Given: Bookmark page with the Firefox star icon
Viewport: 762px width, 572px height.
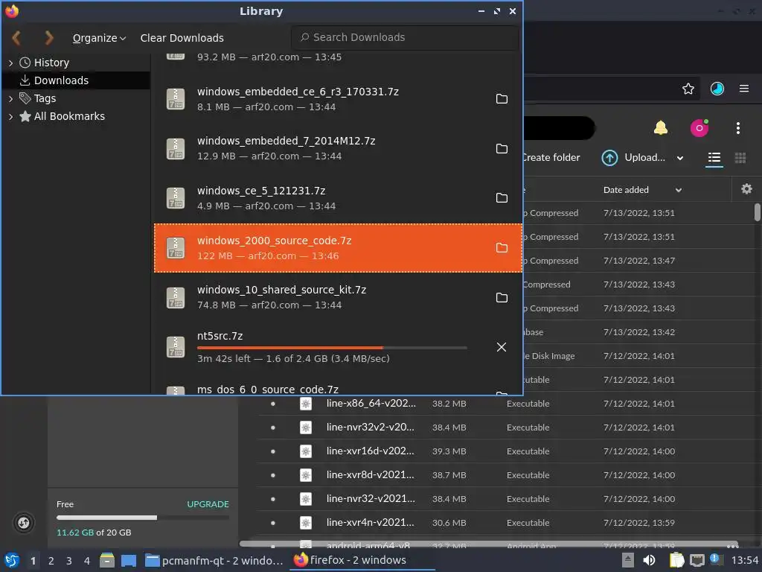Looking at the screenshot, I should pyautogui.click(x=688, y=89).
